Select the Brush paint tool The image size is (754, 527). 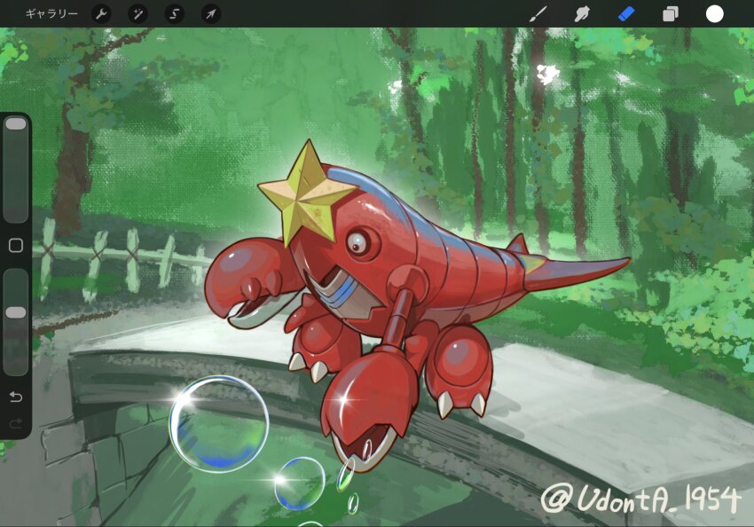coord(538,14)
